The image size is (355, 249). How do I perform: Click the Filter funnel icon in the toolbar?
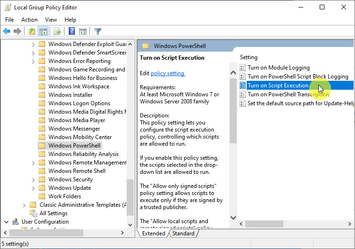(x=97, y=31)
